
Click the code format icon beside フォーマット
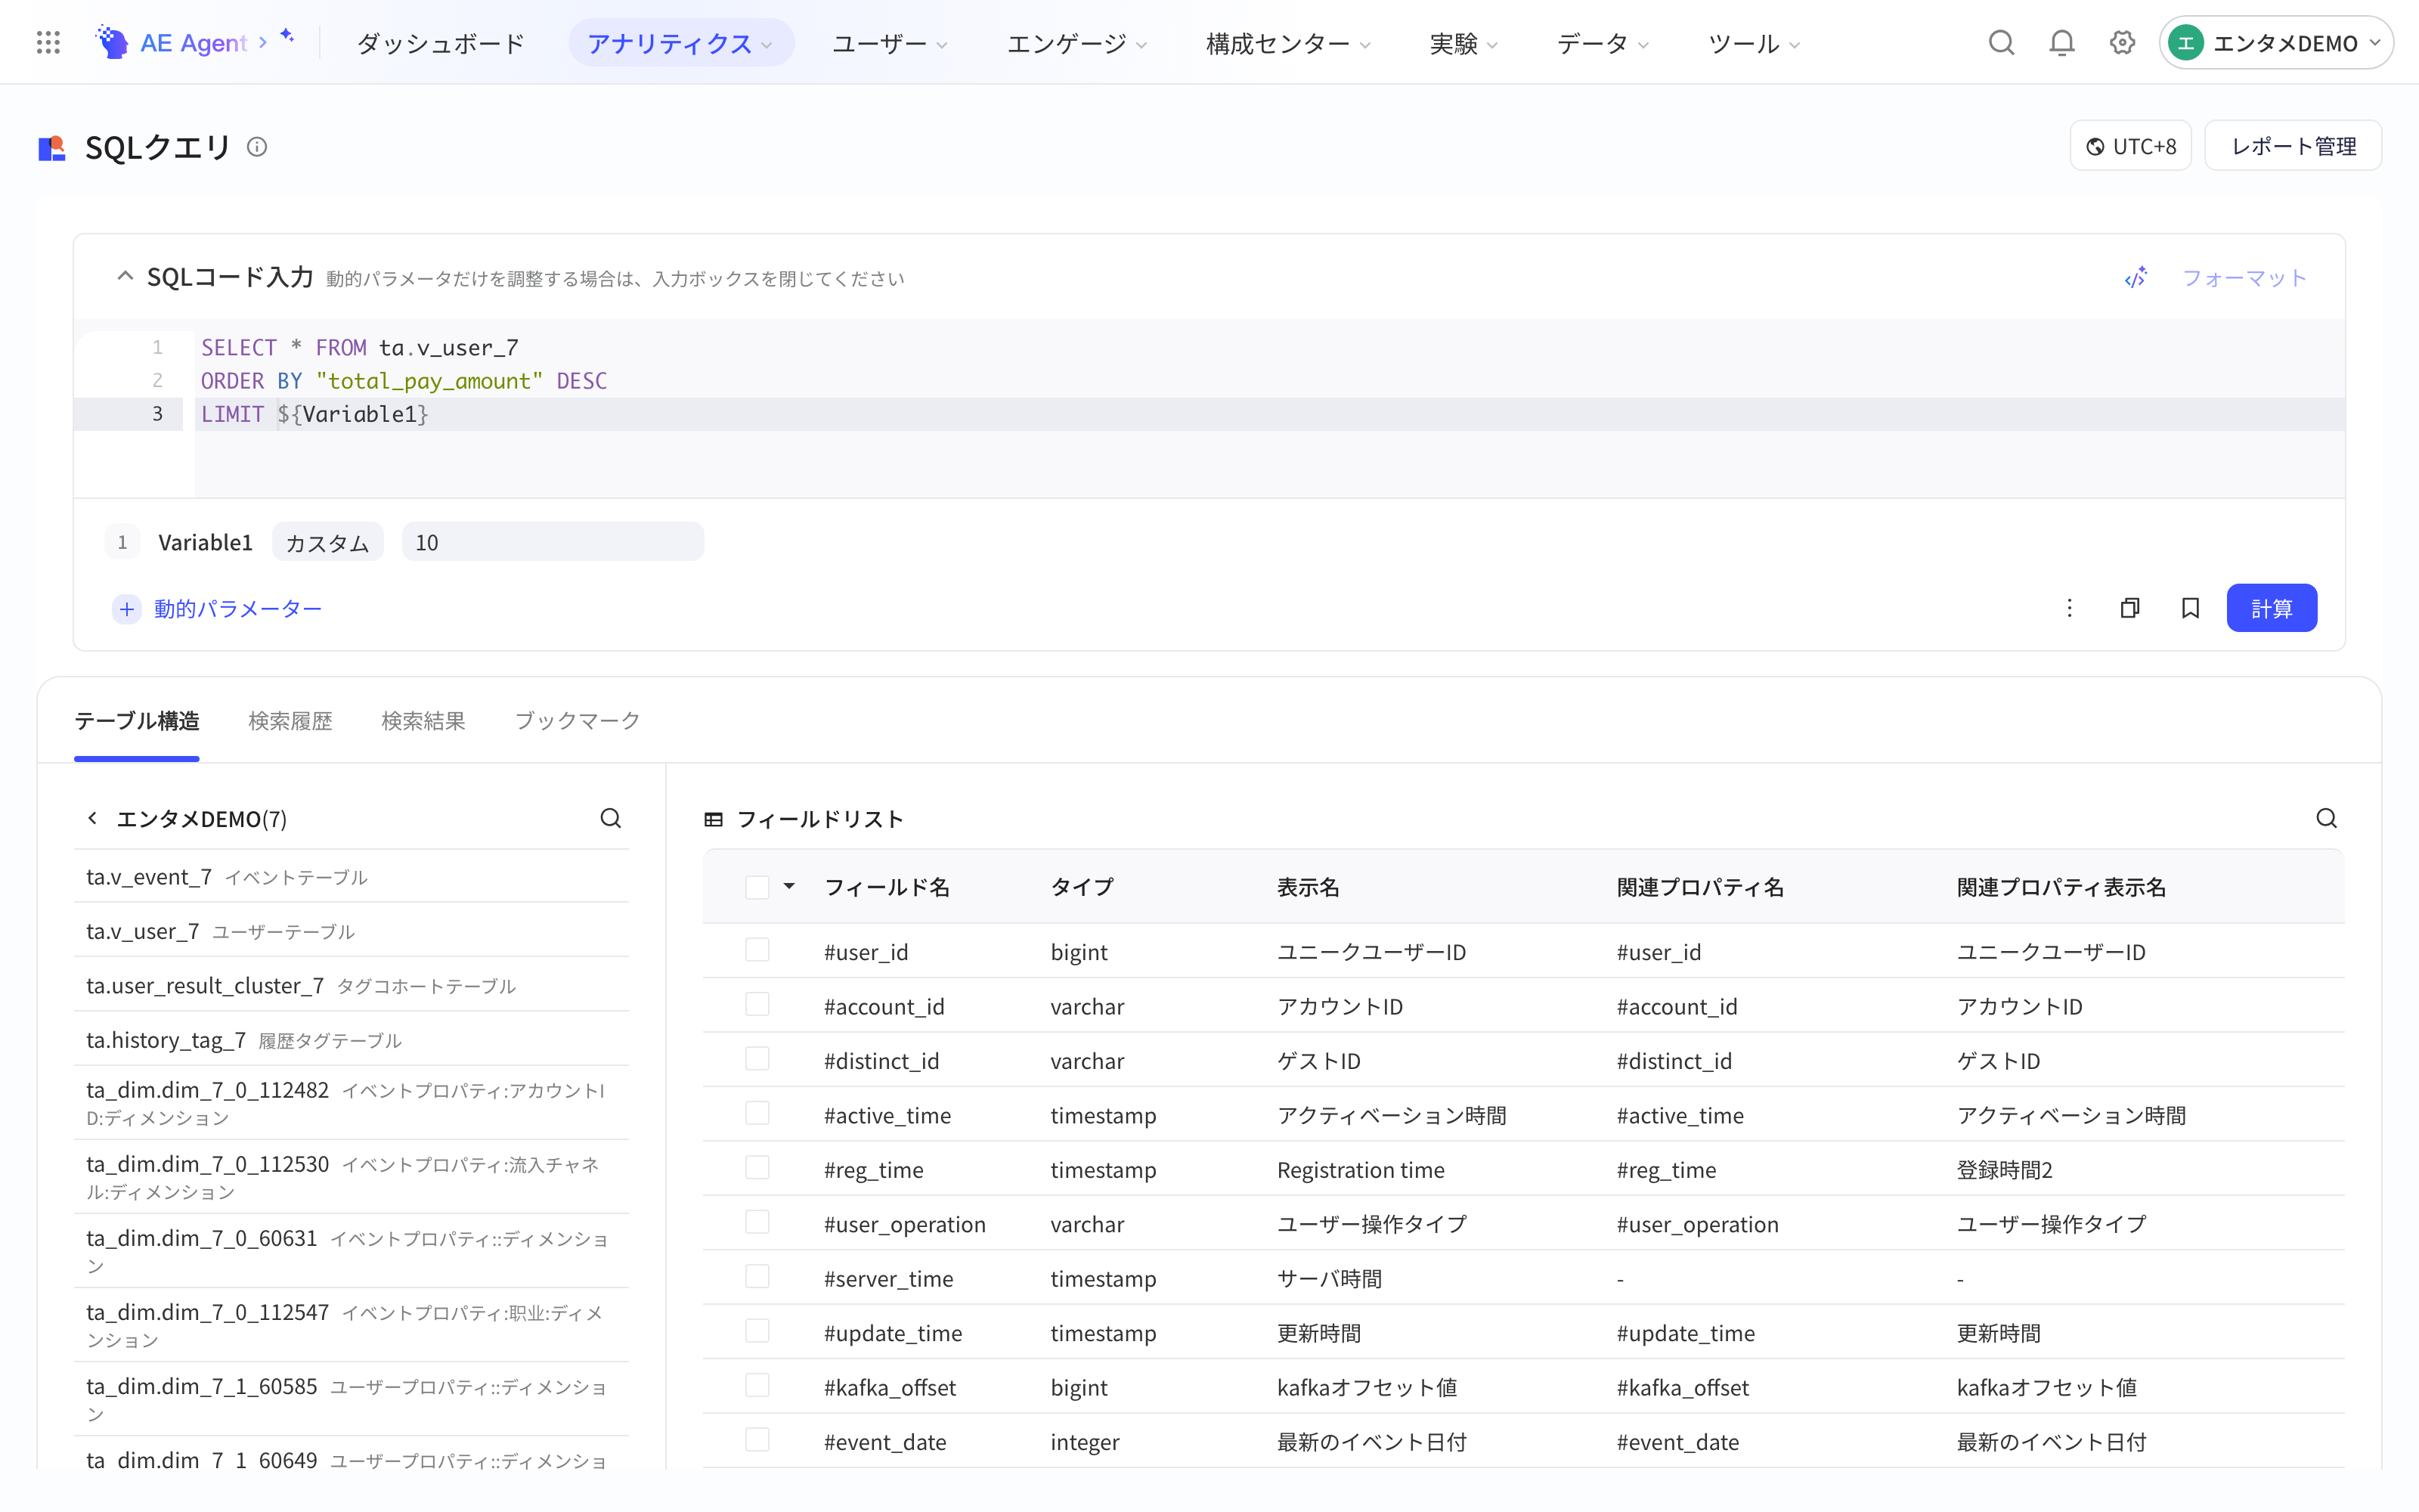[x=2135, y=278]
